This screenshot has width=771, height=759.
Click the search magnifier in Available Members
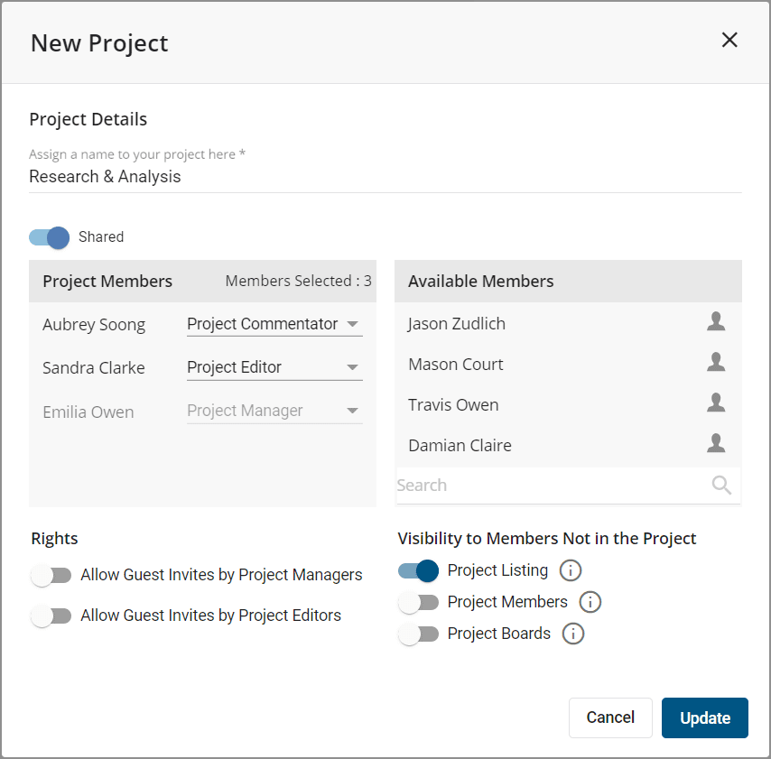pyautogui.click(x=720, y=486)
